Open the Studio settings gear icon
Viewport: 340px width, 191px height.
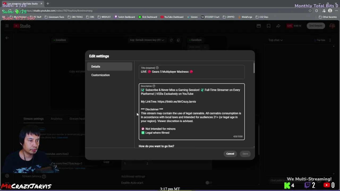tap(7, 176)
